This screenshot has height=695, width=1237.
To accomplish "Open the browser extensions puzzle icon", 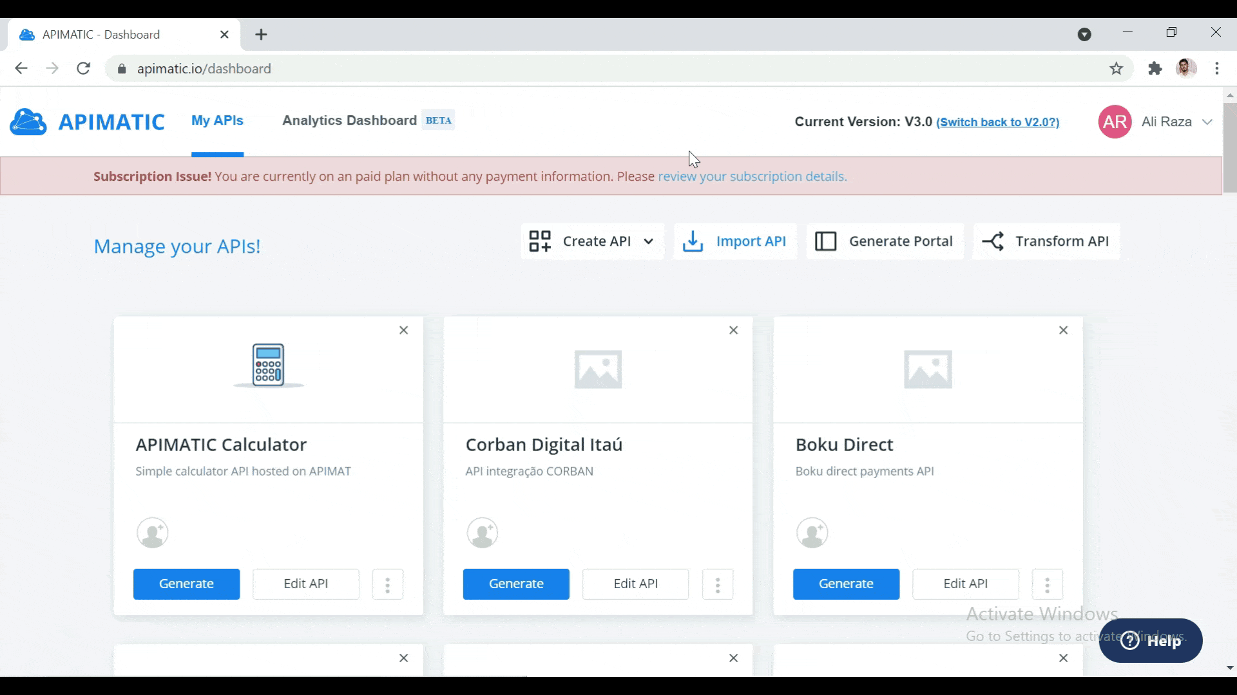I will tap(1155, 68).
